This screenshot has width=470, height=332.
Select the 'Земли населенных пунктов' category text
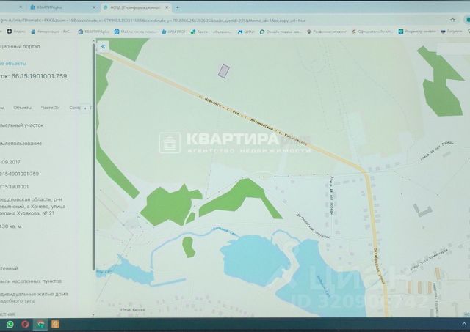(x=31, y=281)
